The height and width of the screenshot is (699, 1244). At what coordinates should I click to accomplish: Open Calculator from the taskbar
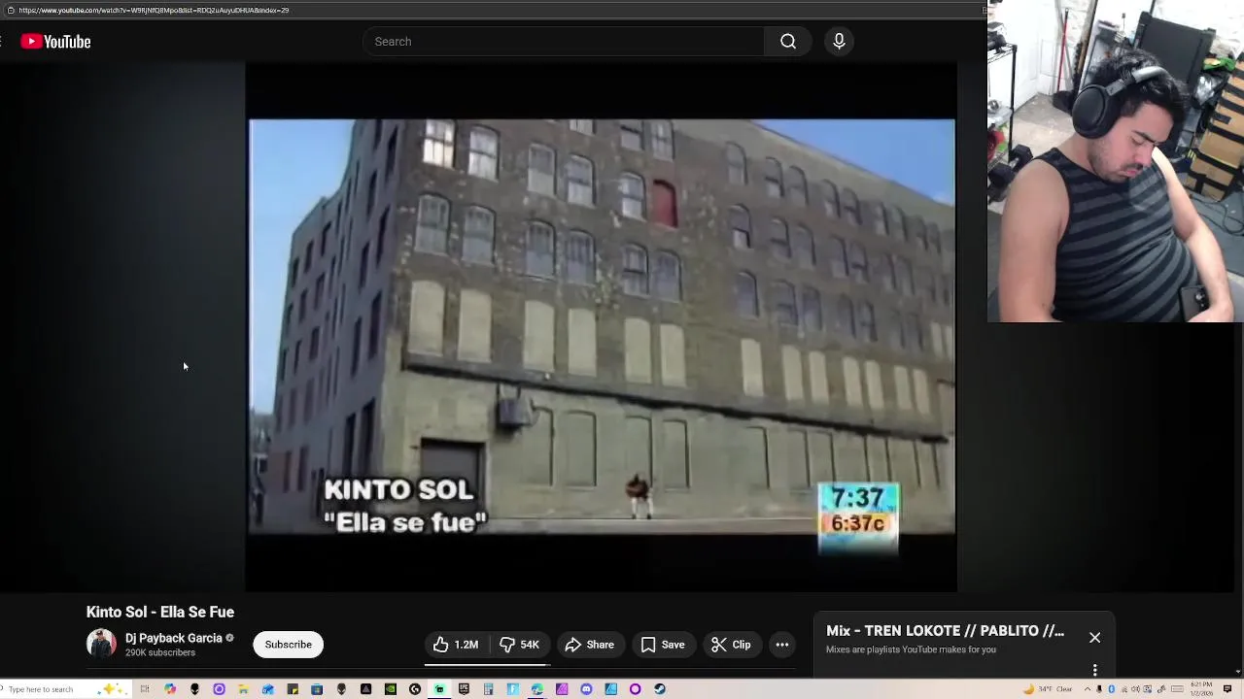(x=488, y=689)
